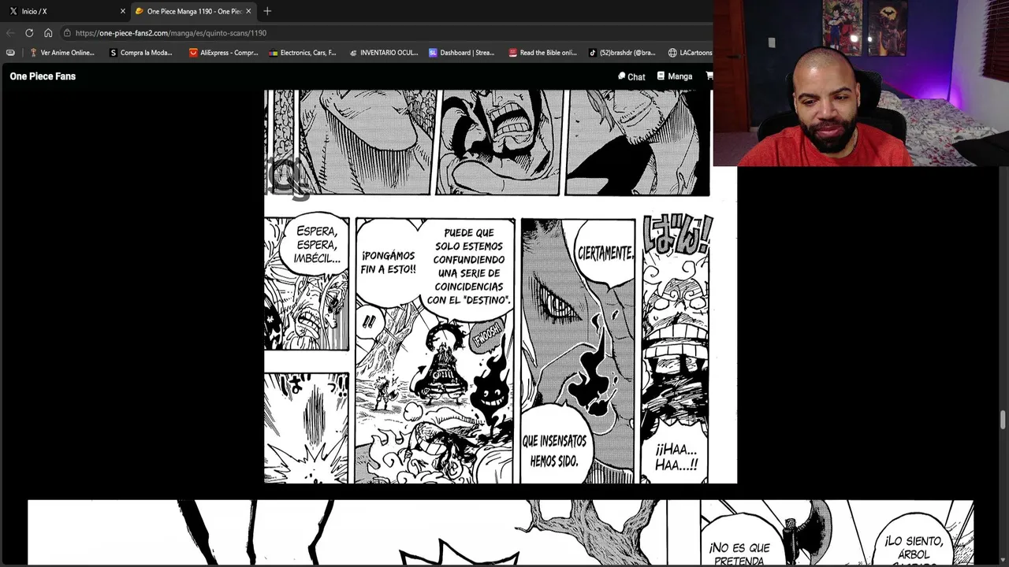Image resolution: width=1009 pixels, height=567 pixels.
Task: Go back to the previous page
Action: (x=10, y=33)
